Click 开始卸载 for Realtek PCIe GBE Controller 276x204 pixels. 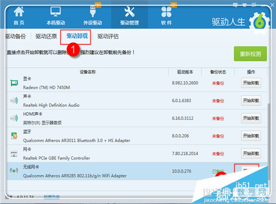251,153
